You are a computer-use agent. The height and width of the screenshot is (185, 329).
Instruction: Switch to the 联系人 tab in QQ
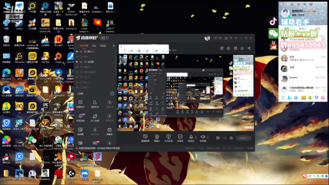(x=303, y=29)
